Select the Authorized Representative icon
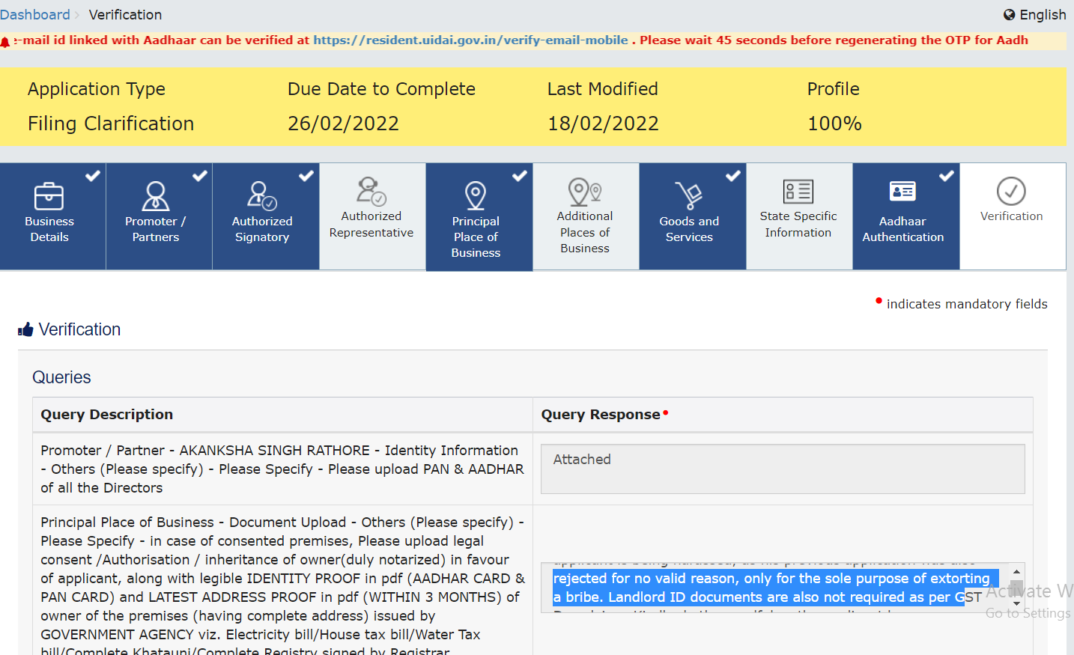1074x655 pixels. [x=371, y=191]
